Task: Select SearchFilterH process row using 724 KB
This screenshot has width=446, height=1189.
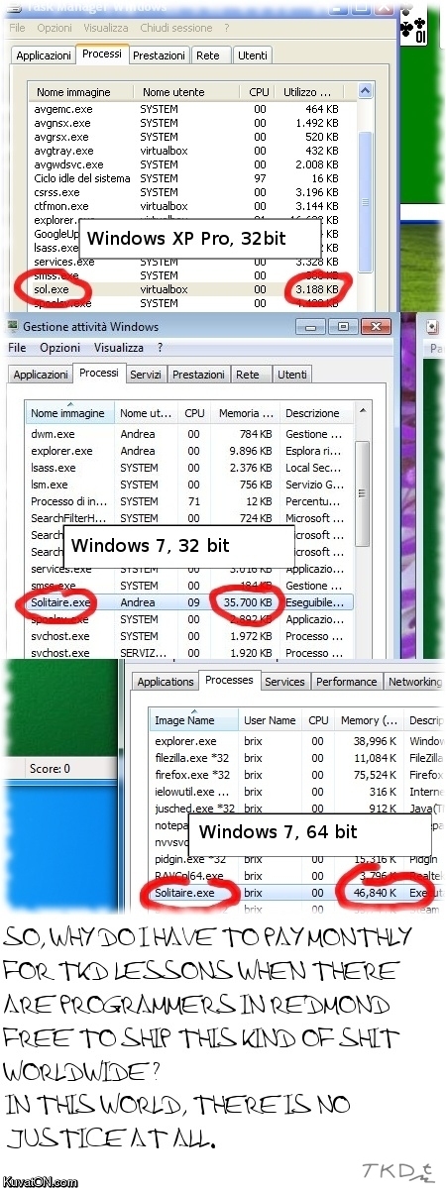Action: [190, 518]
